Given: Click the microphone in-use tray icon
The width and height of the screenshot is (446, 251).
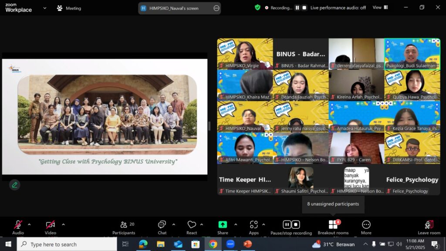Looking at the screenshot, I should [374, 244].
